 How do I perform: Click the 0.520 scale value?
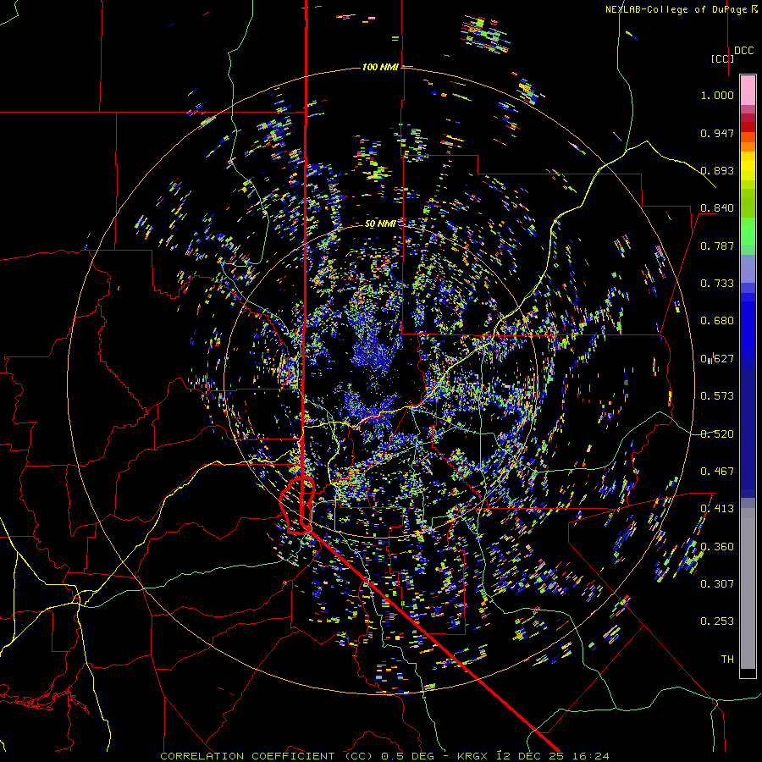click(x=717, y=434)
